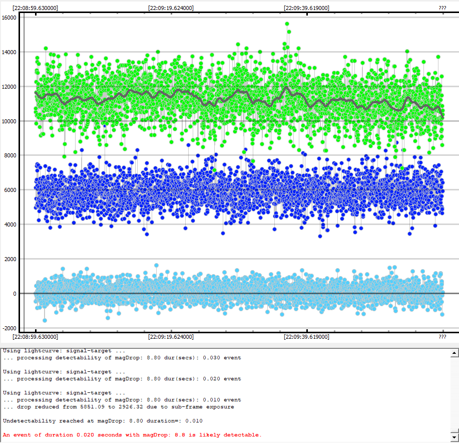Image resolution: width=459 pixels, height=443 pixels.
Task: Click the red 'likely detectable' message
Action: 132,434
